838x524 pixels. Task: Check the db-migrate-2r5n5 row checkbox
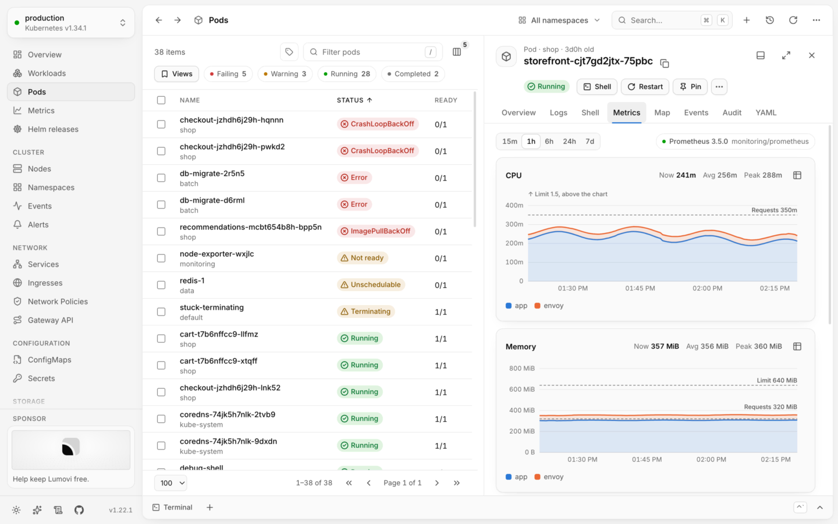161,178
